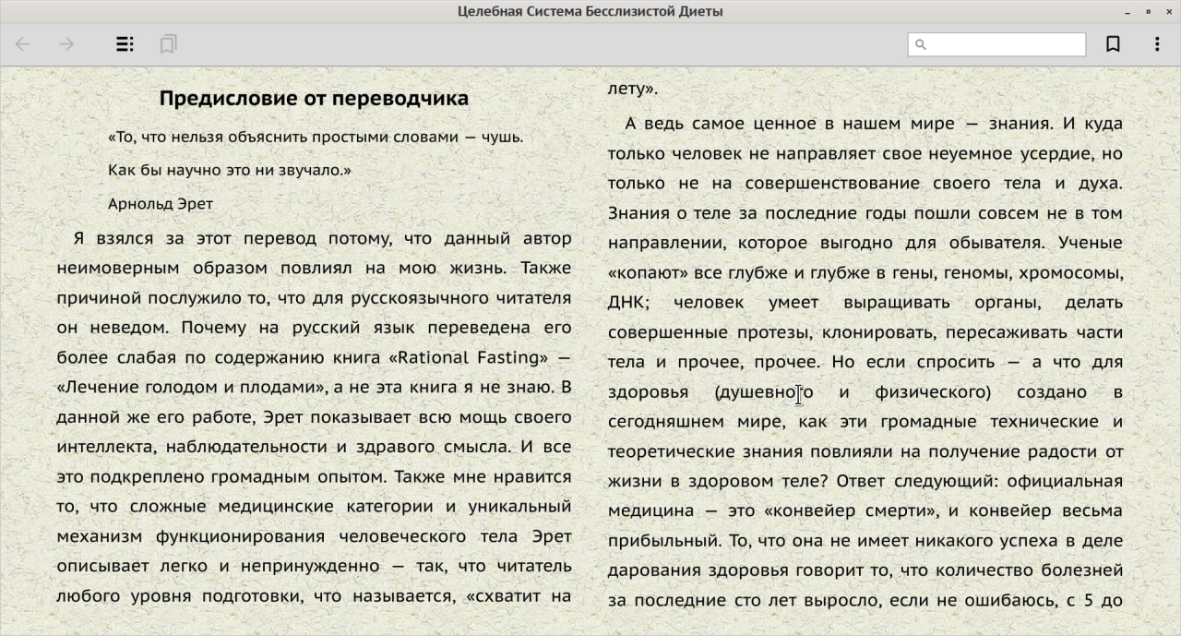
Task: Go back with the left arrow
Action: click(23, 44)
